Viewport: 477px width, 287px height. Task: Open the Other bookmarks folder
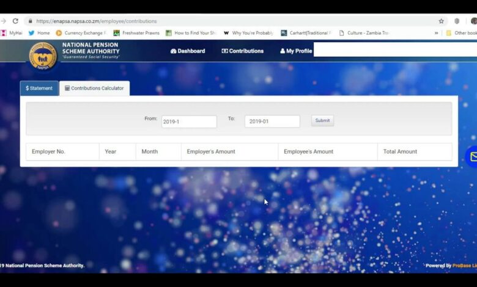tap(461, 33)
